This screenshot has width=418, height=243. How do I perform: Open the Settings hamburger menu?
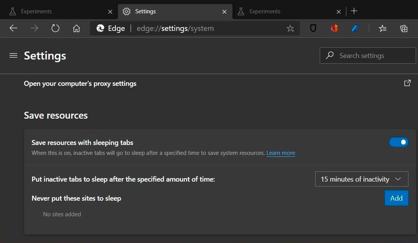(x=13, y=56)
